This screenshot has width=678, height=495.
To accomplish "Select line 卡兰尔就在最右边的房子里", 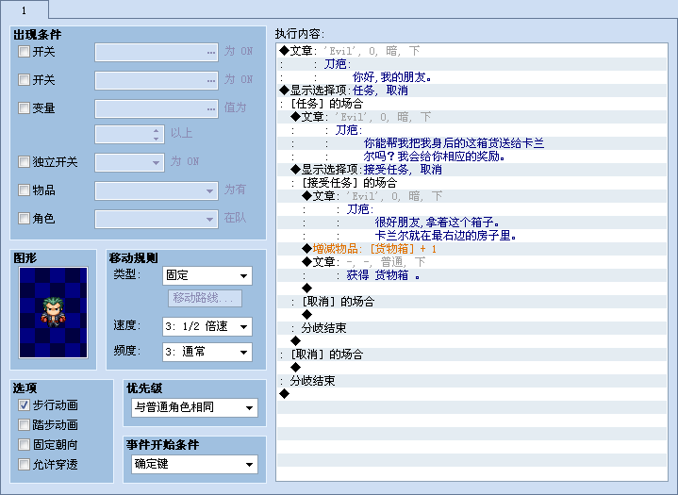I will click(472, 236).
